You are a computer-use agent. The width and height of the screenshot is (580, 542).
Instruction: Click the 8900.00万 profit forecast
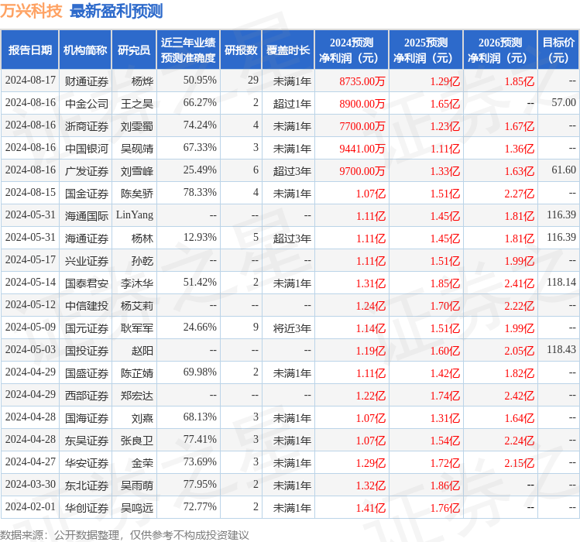[x=362, y=104]
